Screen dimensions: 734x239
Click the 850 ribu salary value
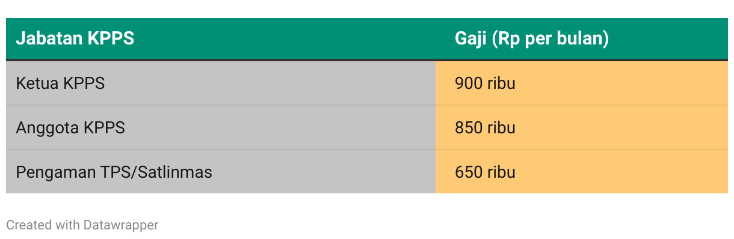(x=485, y=128)
